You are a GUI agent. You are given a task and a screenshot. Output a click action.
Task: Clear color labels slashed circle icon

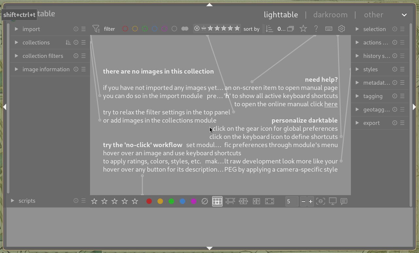(x=205, y=201)
